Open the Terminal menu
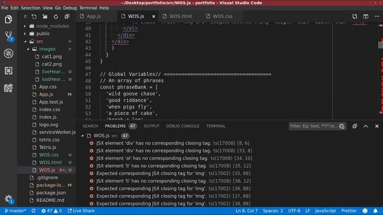This screenshot has width=383, height=215. click(88, 8)
